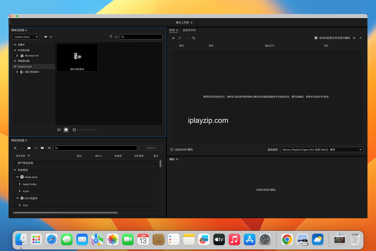Open the 默认工作区 workspace menu icon

(x=192, y=23)
